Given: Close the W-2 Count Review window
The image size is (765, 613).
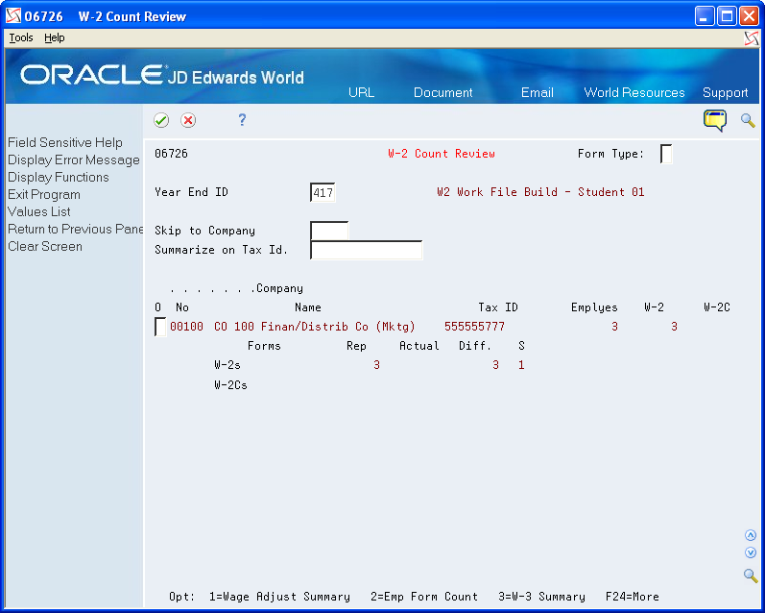Looking at the screenshot, I should (x=749, y=16).
